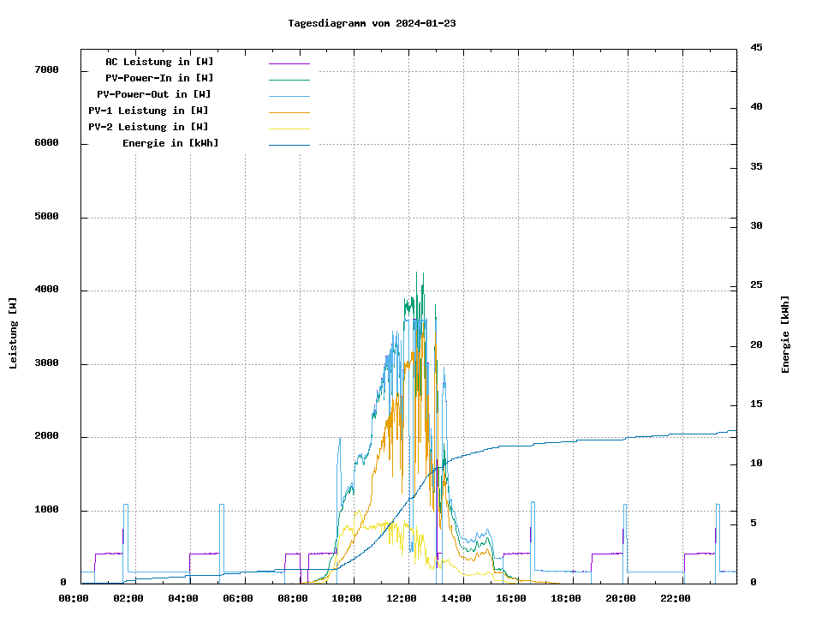Click the right axis title Energie [kWh]
The image size is (822, 617).
785,334
